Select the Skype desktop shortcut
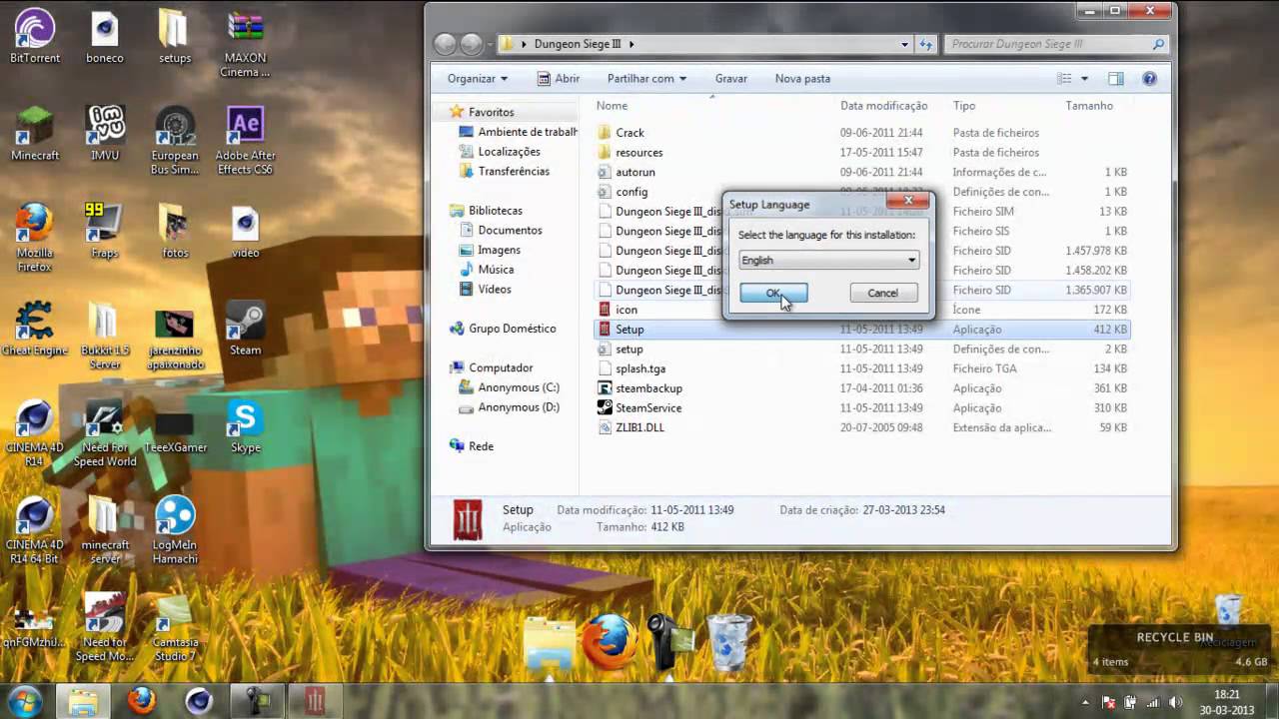 (x=245, y=426)
